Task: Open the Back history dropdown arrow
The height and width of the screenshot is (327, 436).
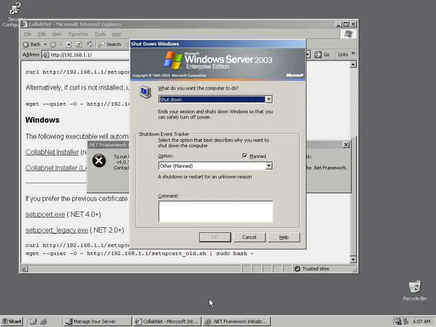Action: (x=45, y=44)
